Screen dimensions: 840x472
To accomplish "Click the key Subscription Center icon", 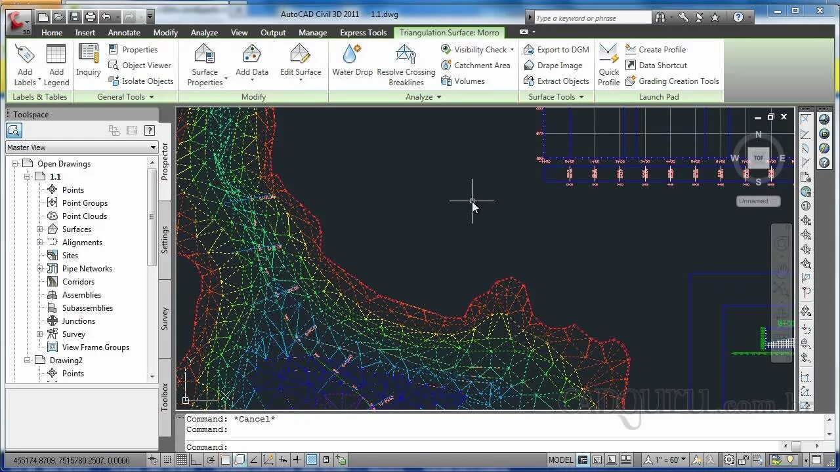I will [x=683, y=18].
